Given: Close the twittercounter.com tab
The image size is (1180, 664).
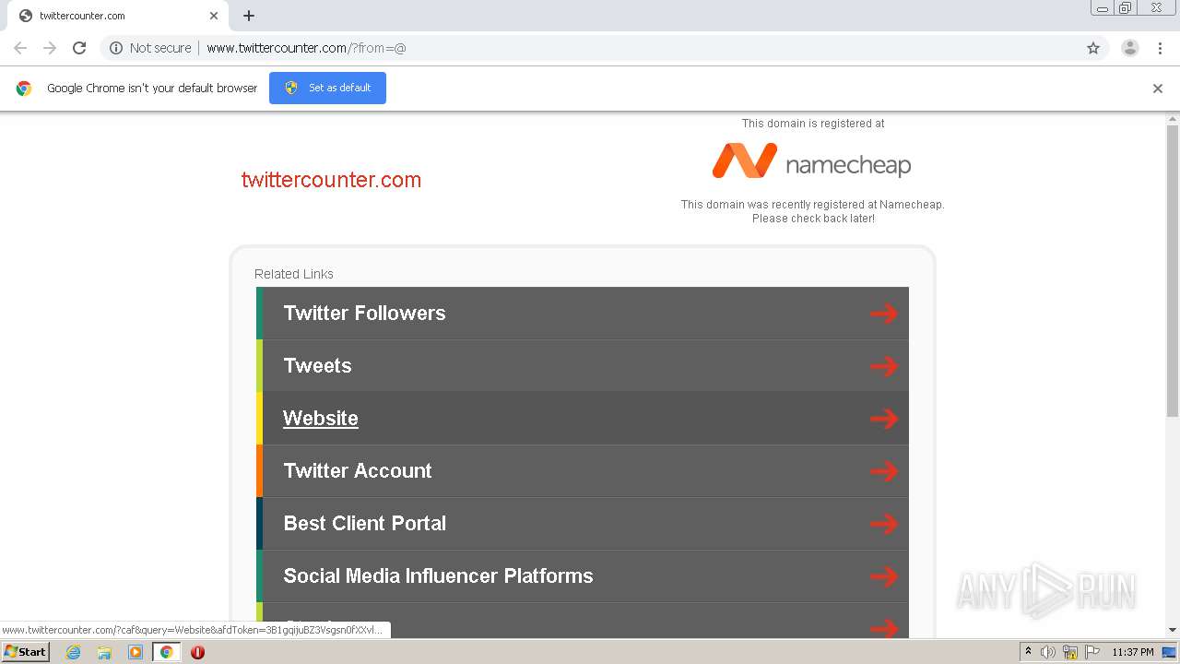Looking at the screenshot, I should 214,16.
